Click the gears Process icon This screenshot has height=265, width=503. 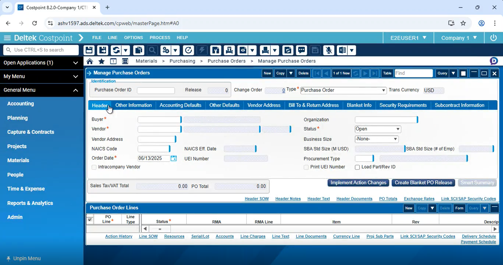[x=166, y=50]
